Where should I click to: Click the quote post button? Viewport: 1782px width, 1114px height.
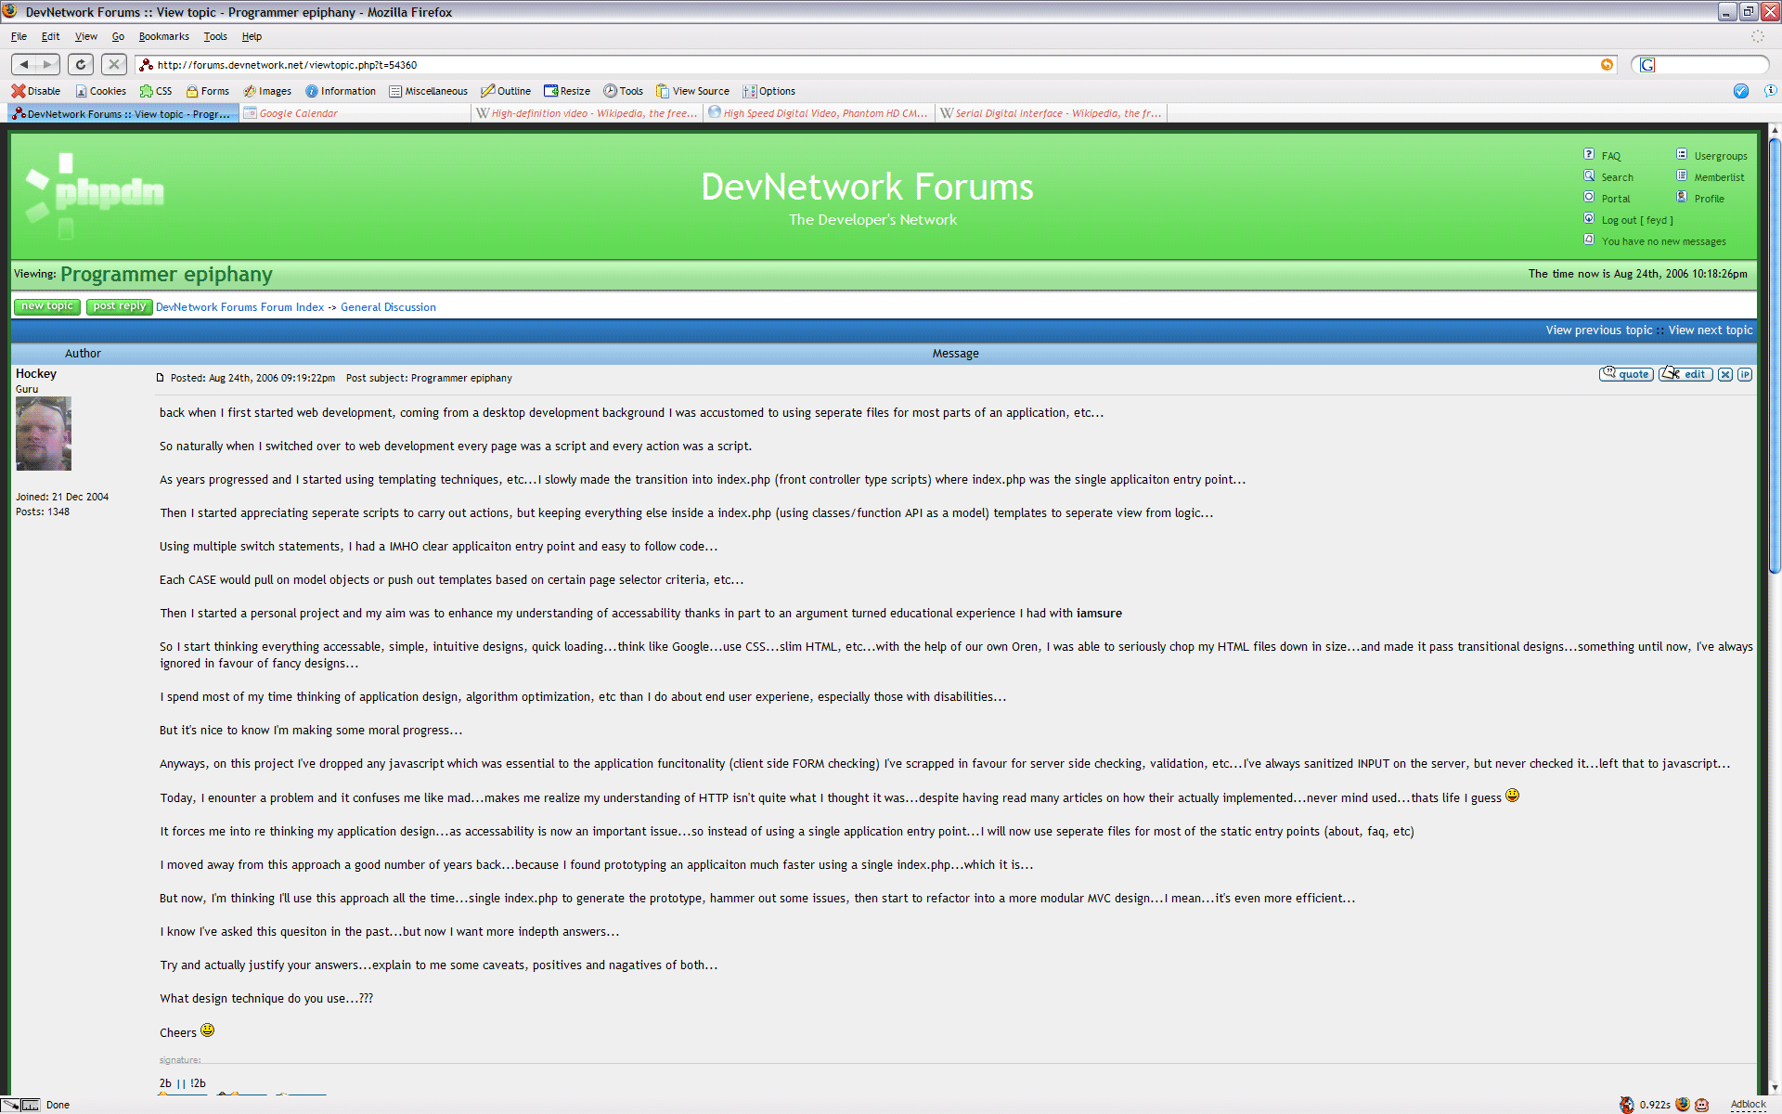click(x=1626, y=374)
